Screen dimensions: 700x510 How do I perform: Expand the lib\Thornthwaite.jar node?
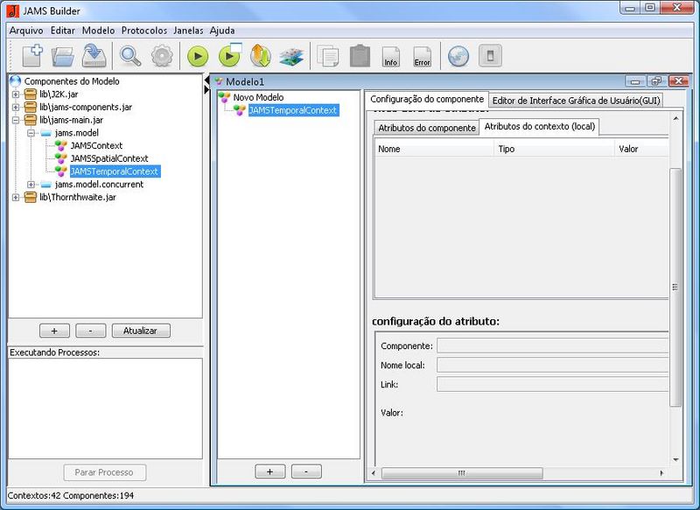coord(16,198)
